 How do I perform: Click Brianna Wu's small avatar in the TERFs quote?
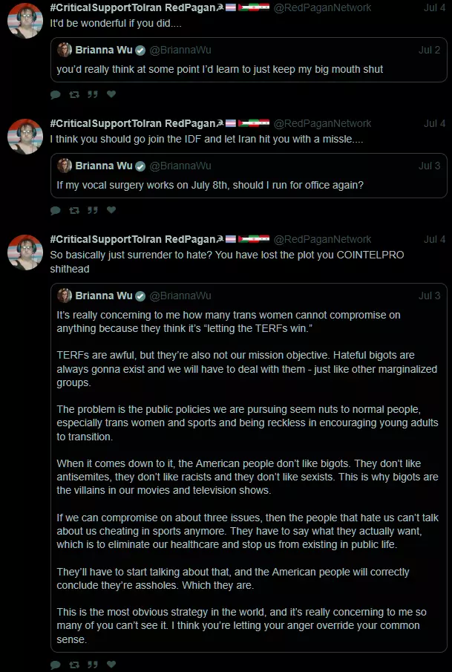(65, 296)
